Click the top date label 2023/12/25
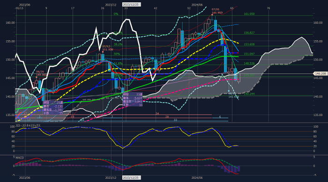This screenshot has width=328, height=182. click(131, 5)
